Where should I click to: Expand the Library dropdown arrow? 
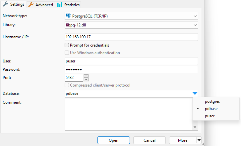[x=195, y=25]
